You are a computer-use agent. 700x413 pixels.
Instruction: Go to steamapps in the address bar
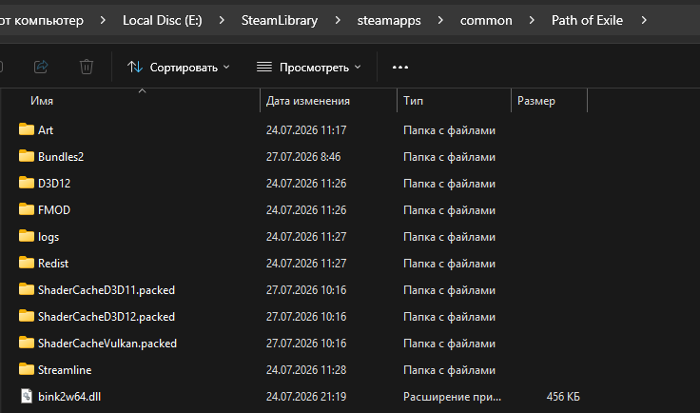tap(389, 20)
